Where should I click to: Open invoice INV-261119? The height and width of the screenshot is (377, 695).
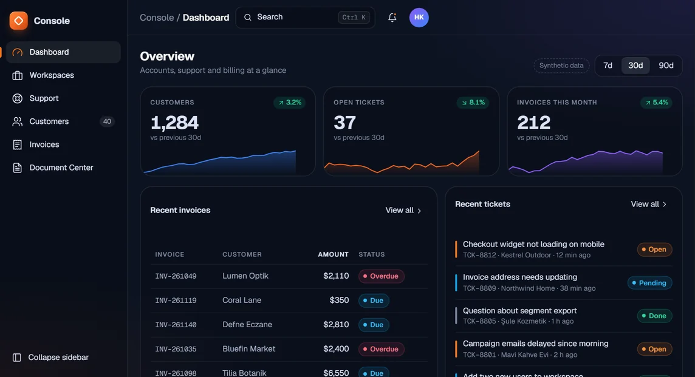(x=176, y=301)
